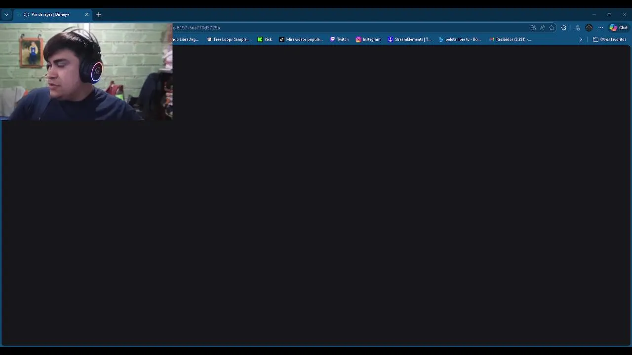Activate the Read aloud icon
The height and width of the screenshot is (355, 632).
[543, 28]
